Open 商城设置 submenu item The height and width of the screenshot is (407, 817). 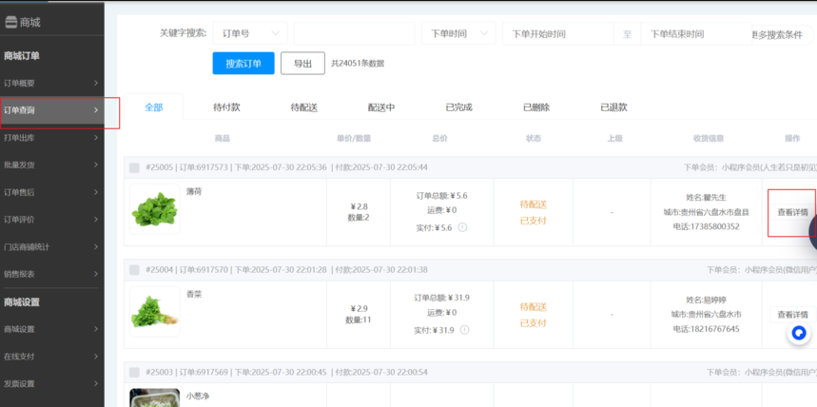coord(52,329)
